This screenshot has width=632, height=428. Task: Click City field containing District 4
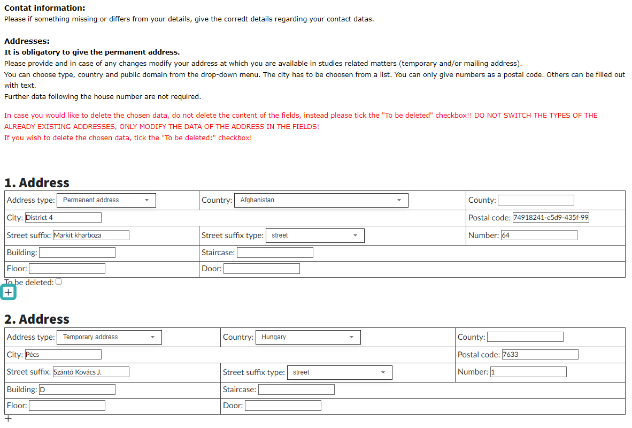pos(63,218)
